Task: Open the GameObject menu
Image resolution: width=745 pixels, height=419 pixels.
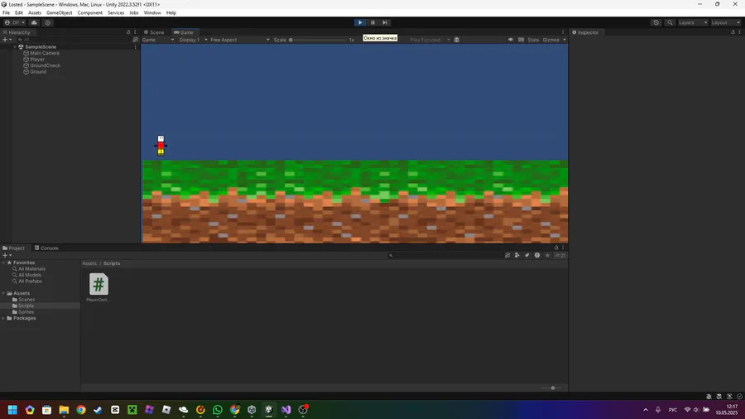Action: pos(60,12)
